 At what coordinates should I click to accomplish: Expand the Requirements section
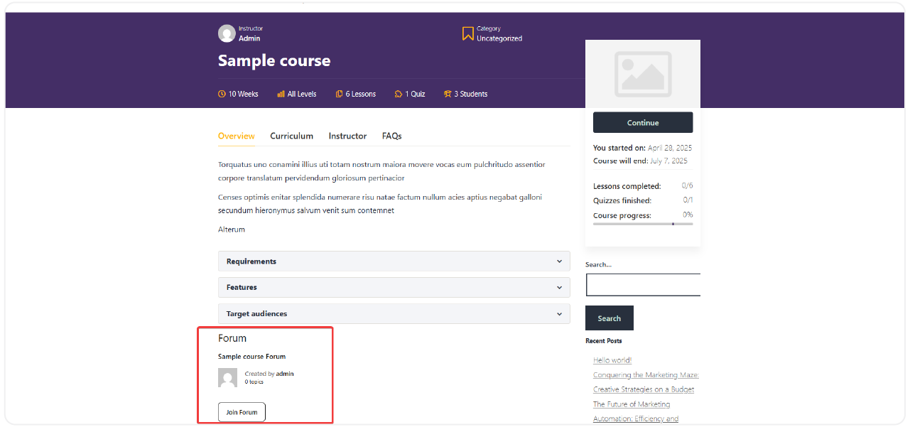(x=394, y=261)
